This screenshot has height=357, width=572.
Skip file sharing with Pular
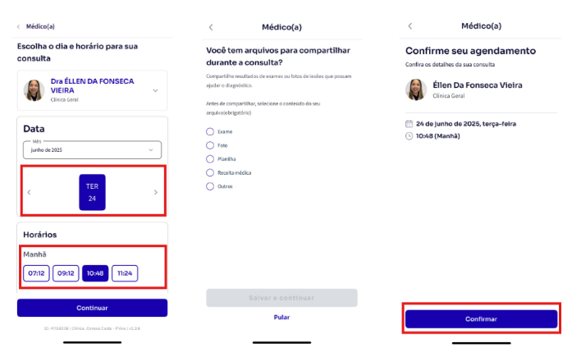281,318
